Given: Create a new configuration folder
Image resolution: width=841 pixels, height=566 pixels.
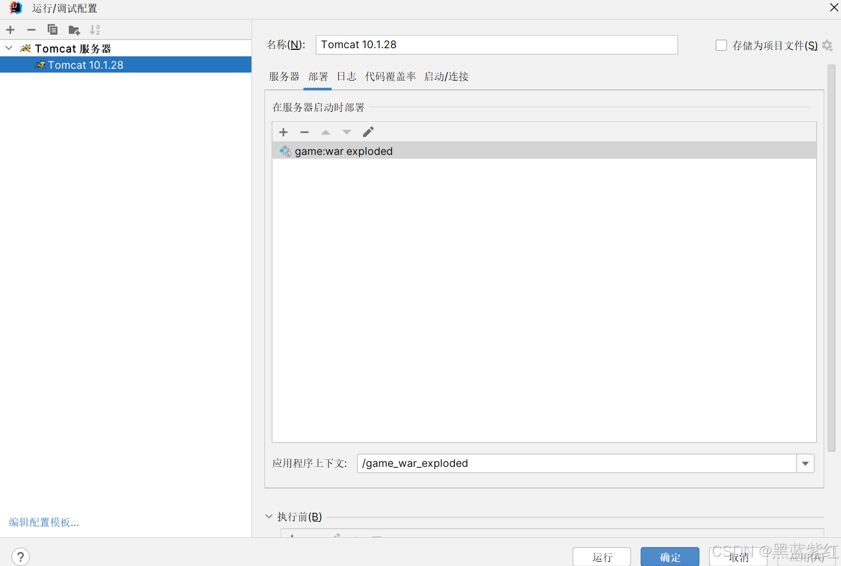Looking at the screenshot, I should pos(74,30).
